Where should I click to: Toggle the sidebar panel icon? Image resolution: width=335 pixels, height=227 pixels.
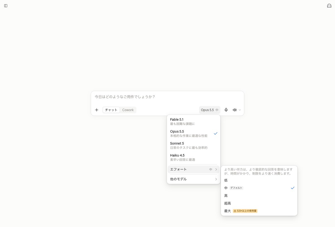tap(6, 6)
